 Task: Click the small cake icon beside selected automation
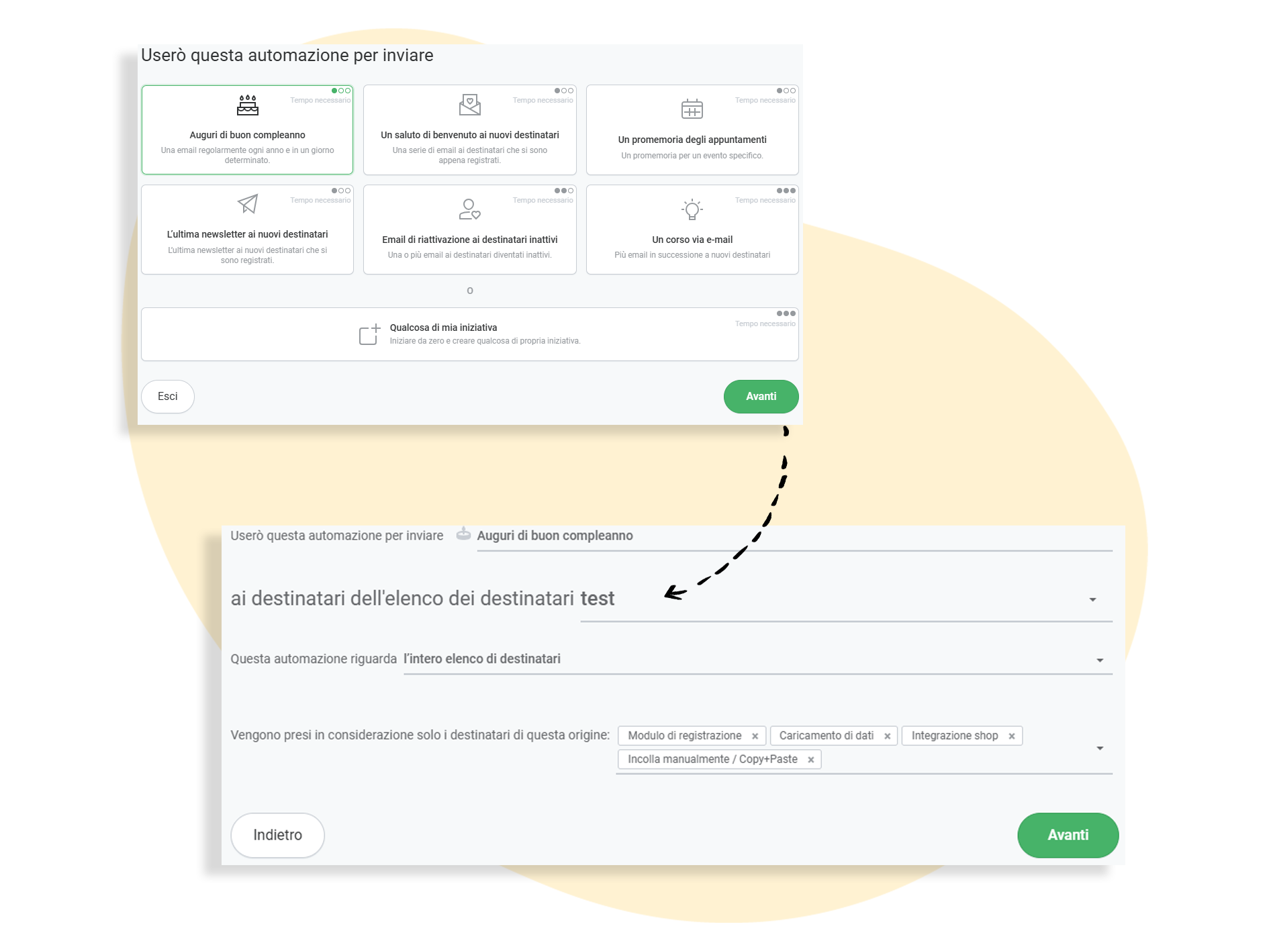tap(463, 534)
